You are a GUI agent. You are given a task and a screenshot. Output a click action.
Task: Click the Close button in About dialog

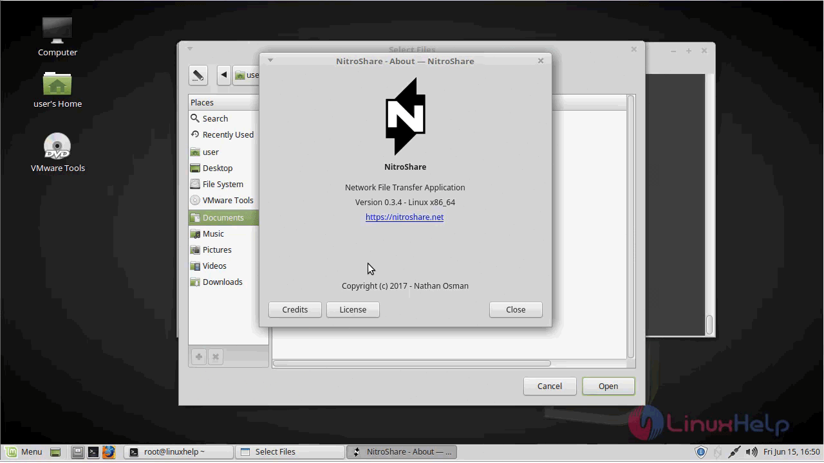pyautogui.click(x=516, y=309)
